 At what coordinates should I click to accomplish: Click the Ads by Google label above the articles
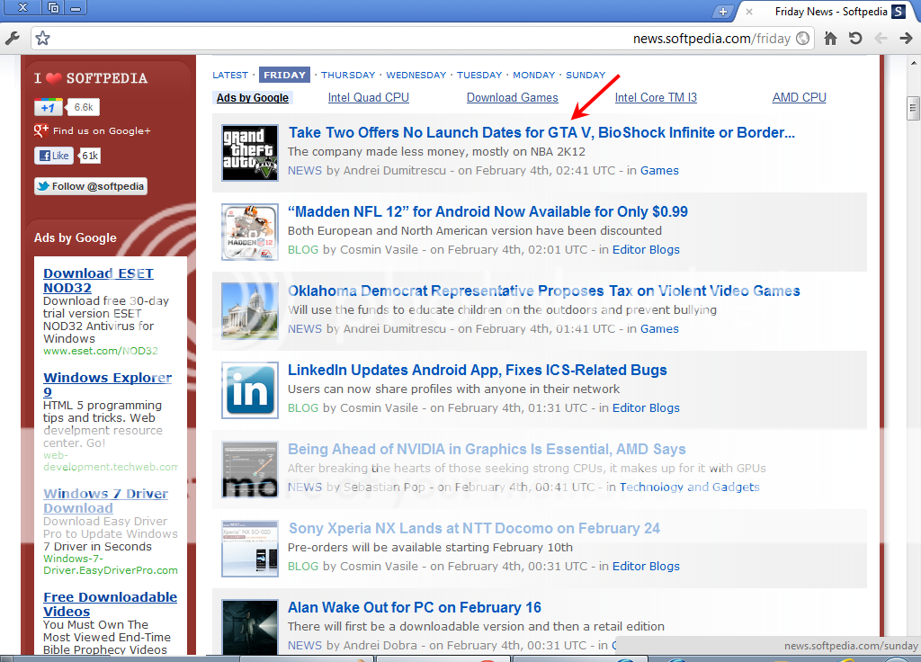point(253,97)
